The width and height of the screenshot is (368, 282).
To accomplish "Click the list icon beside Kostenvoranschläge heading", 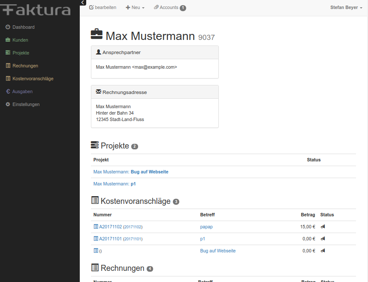I will [95, 200].
